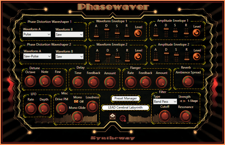Viewport: 225px width, 145px height.
Task: Click Waveform Envelope 2 Sustain slider
Action: point(117,58)
